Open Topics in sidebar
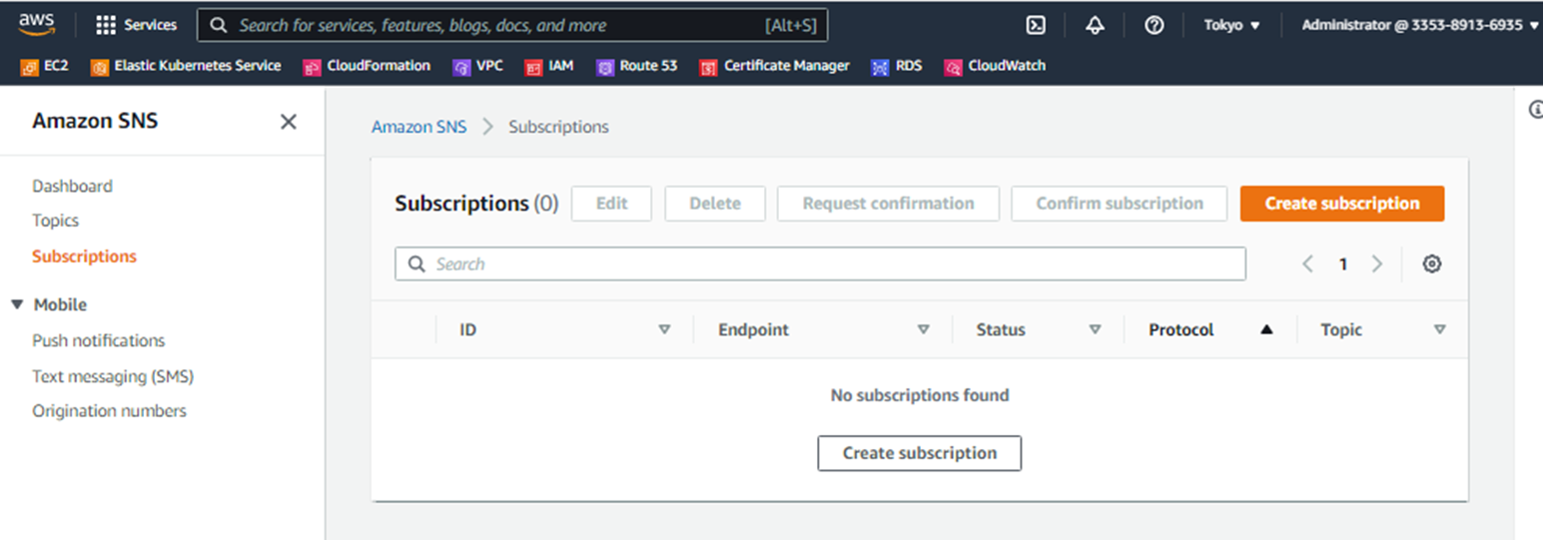The width and height of the screenshot is (1543, 540). (55, 221)
